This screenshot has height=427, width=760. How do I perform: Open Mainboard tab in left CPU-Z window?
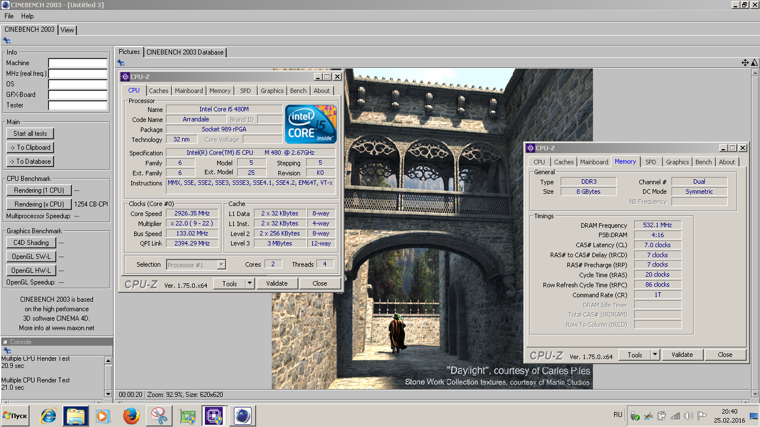(189, 91)
